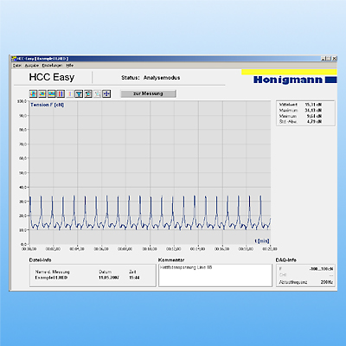
Task: Open the funnel filter tool
Action: point(79,93)
